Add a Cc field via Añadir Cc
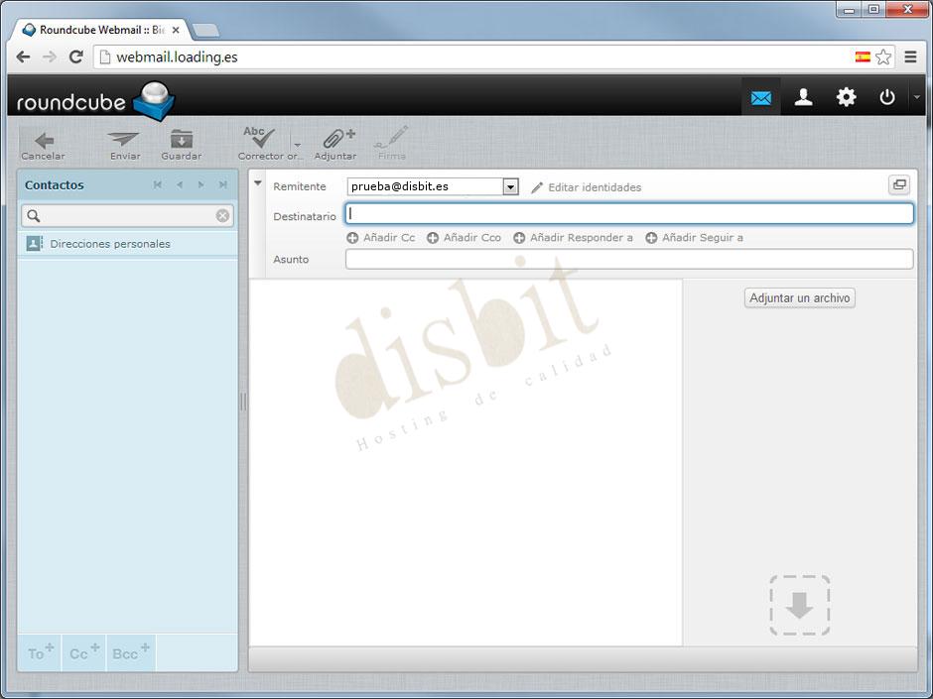 [381, 237]
